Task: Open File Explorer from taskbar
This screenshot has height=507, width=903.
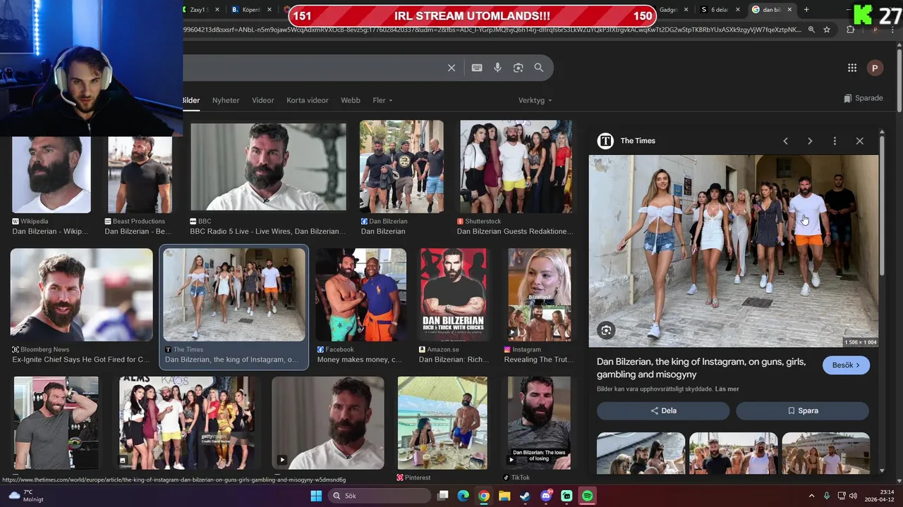Action: [x=504, y=496]
